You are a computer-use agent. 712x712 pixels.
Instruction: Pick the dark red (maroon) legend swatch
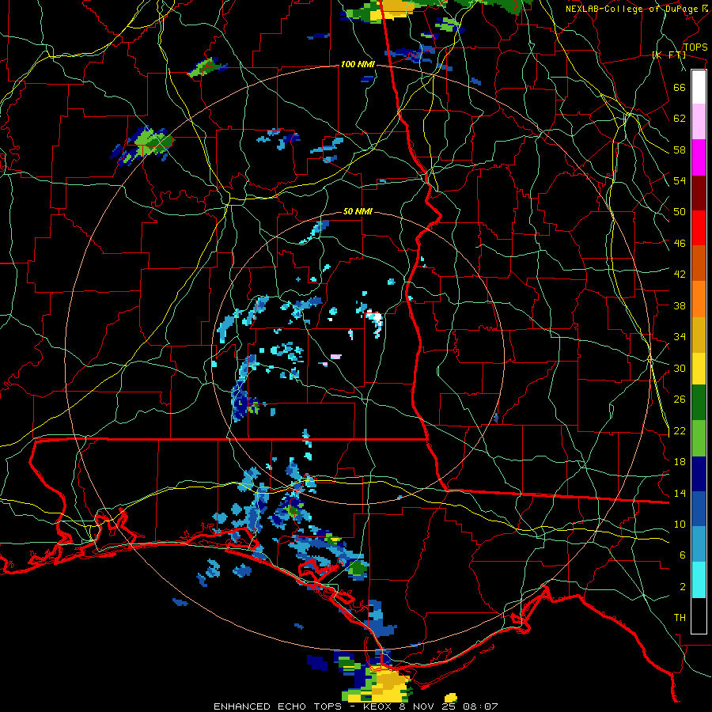point(699,193)
